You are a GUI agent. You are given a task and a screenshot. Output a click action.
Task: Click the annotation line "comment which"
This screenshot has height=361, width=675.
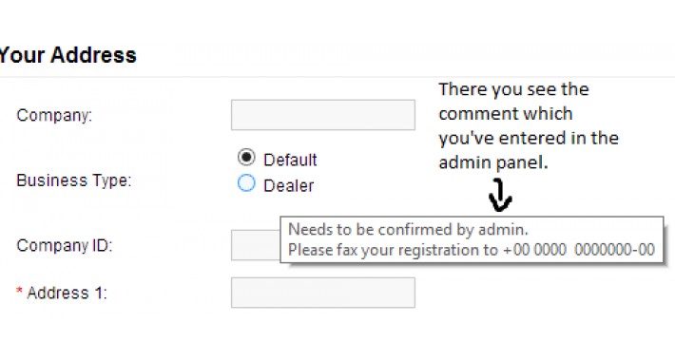(506, 114)
